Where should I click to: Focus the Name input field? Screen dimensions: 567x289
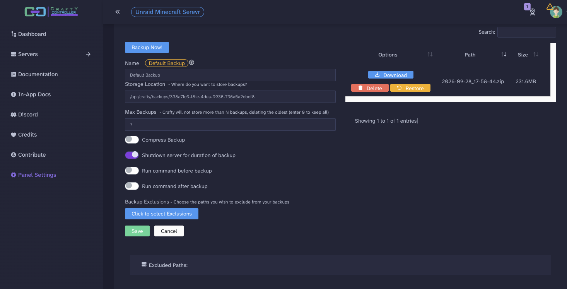(230, 75)
